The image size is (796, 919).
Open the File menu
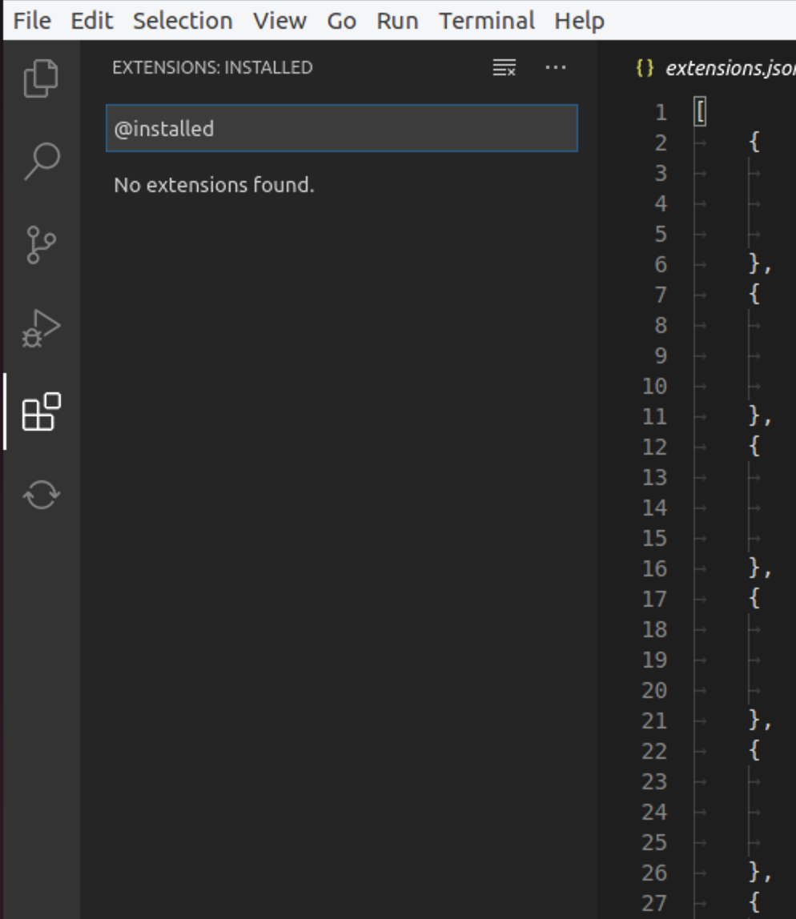point(32,21)
